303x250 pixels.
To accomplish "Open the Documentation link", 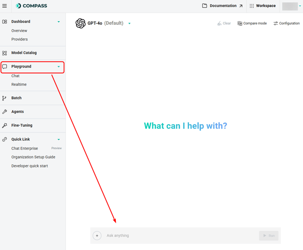I will [x=223, y=6].
